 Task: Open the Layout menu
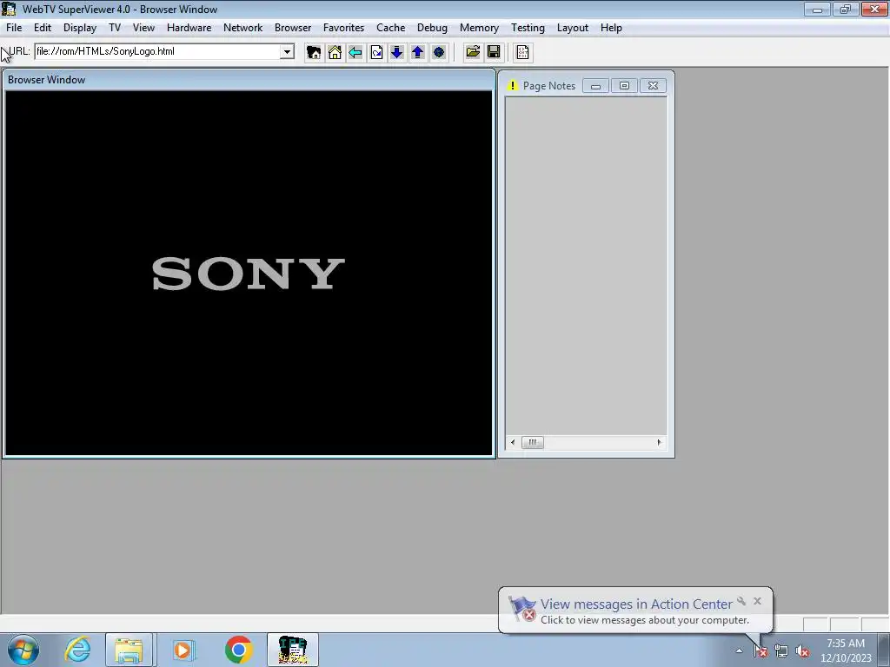click(572, 28)
